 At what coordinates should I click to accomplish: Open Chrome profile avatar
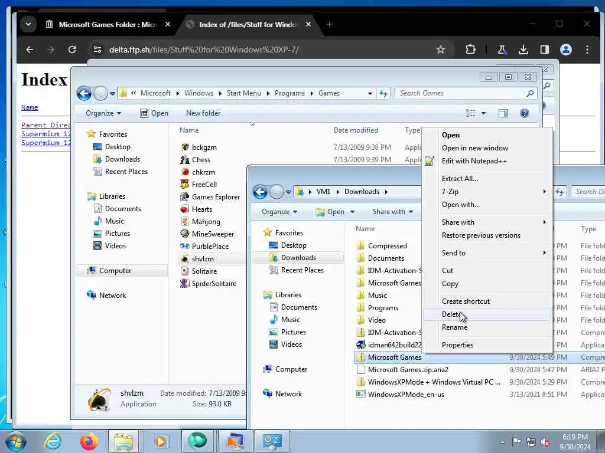coord(566,50)
